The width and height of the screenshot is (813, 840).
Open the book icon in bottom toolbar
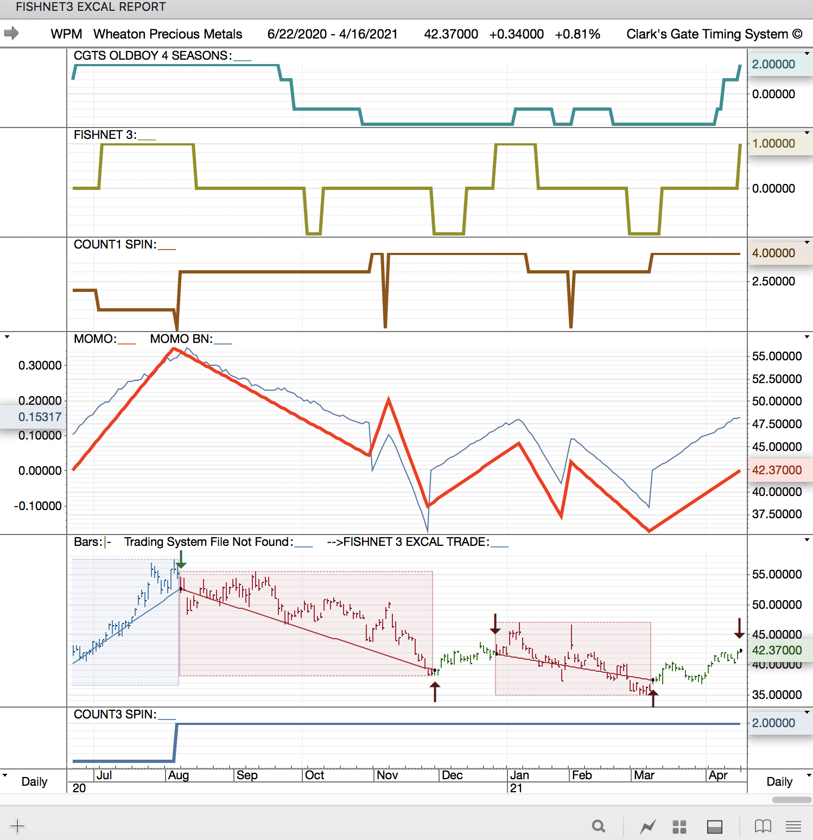point(763,826)
